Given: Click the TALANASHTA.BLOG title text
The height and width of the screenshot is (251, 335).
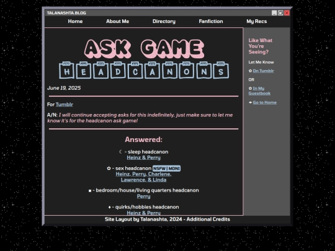Looking at the screenshot, I should [66, 13].
